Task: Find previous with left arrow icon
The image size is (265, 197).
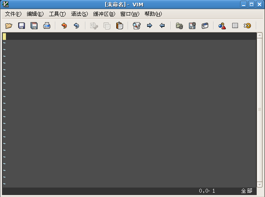Action: (162, 26)
